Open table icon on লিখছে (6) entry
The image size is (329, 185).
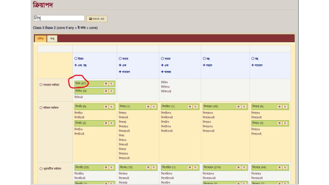click(280, 106)
